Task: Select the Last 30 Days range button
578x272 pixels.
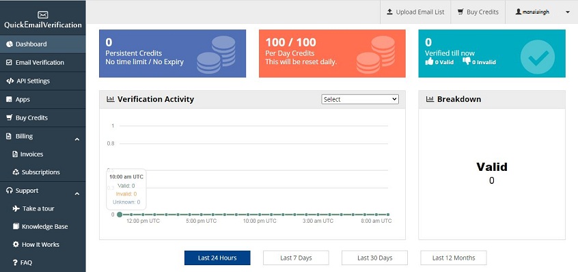Action: (374, 258)
